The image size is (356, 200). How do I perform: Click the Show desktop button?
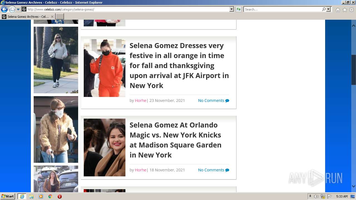[353, 196]
